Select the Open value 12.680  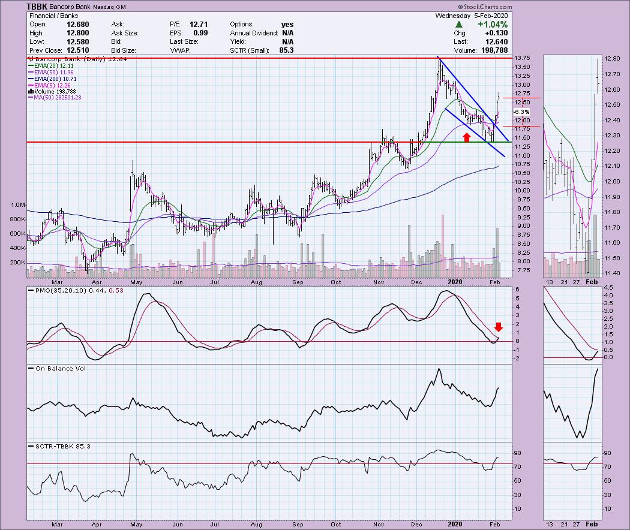[77, 25]
